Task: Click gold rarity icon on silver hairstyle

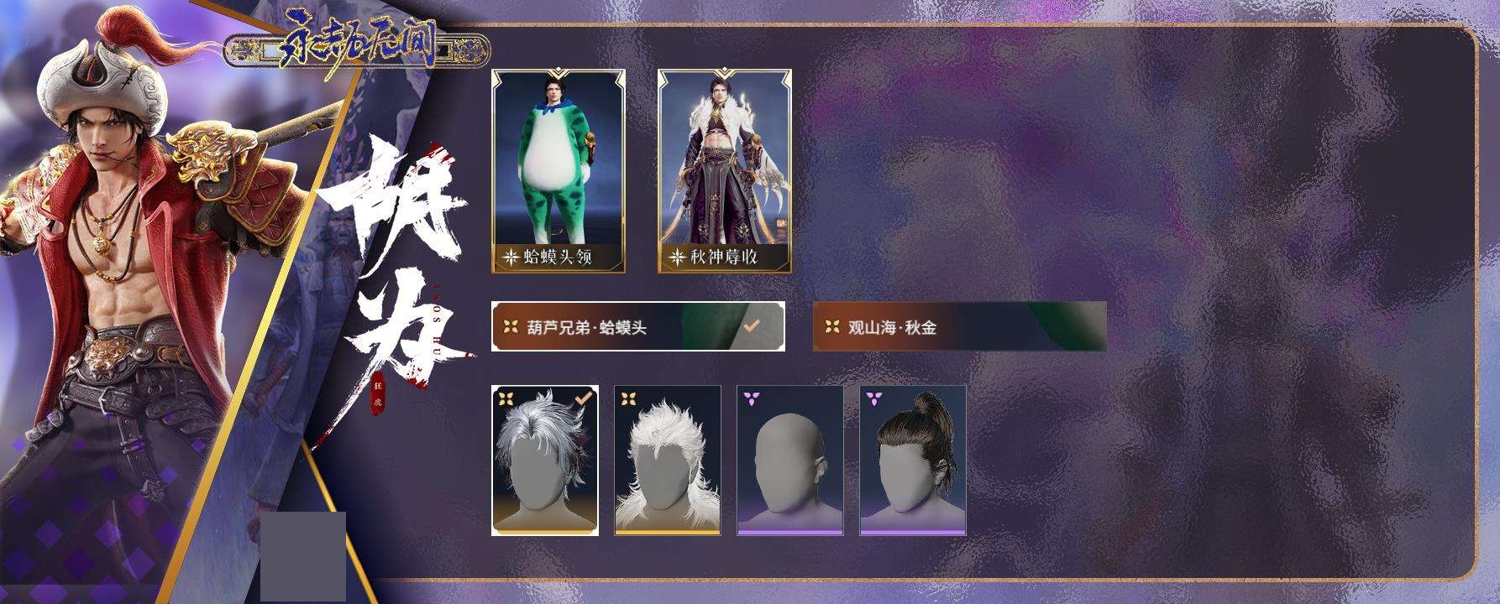Action: (506, 398)
